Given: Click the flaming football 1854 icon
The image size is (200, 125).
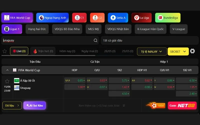Looking at the screenshot, I should pyautogui.click(x=155, y=105).
